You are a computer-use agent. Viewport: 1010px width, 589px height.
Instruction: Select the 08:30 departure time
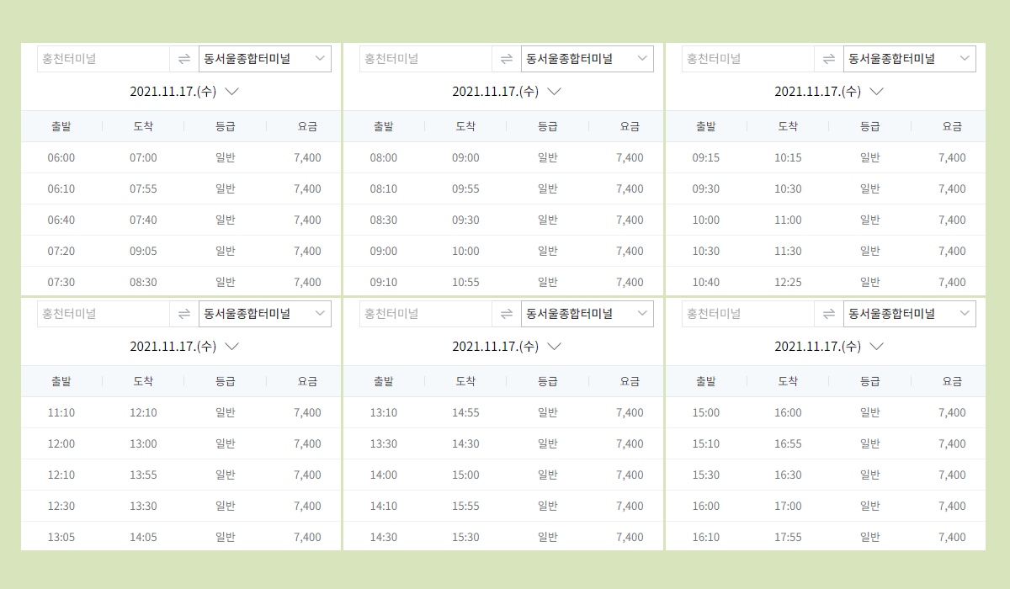point(384,220)
